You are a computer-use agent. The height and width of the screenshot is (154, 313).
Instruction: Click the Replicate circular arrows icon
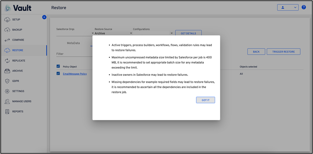[x=7, y=61]
